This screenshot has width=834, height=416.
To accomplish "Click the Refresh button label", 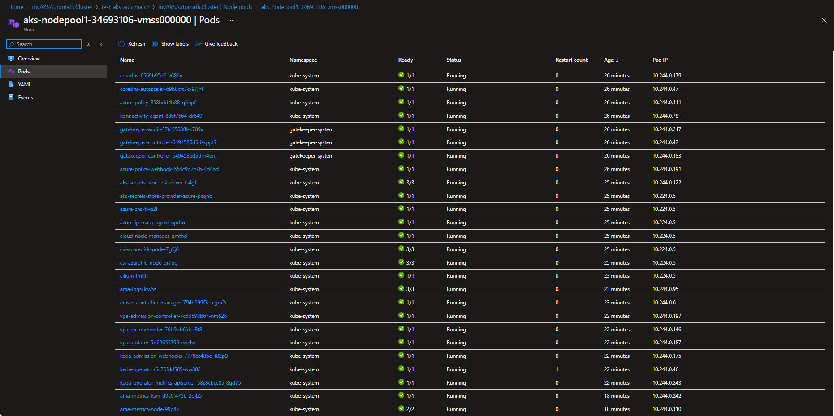I will click(137, 44).
